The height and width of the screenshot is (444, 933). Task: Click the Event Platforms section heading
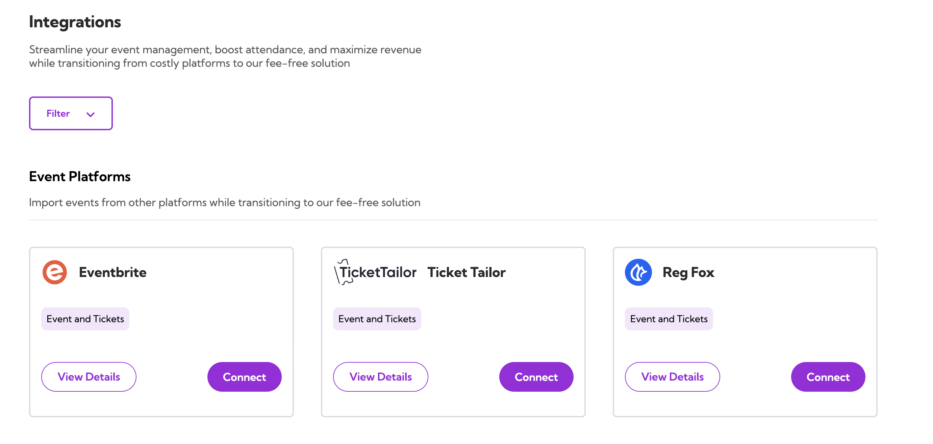[80, 176]
